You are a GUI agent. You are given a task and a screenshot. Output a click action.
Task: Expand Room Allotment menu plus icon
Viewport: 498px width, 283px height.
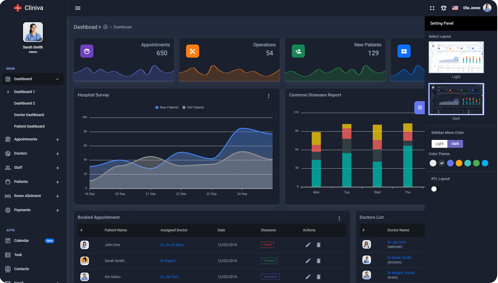pos(57,196)
